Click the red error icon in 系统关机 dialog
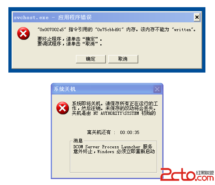Screen dimensions: 215x185 pyautogui.click(x=62, y=108)
